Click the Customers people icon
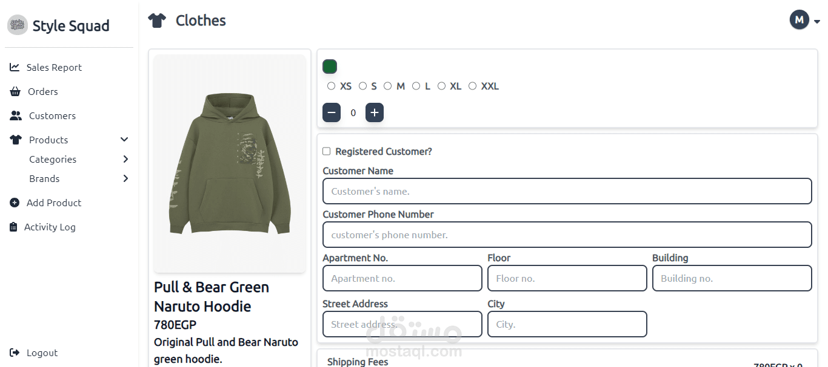The height and width of the screenshot is (367, 828). pos(16,115)
